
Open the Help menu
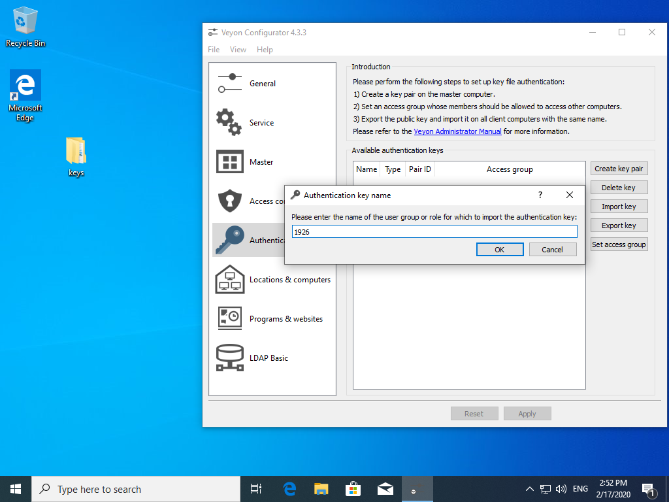(x=265, y=50)
